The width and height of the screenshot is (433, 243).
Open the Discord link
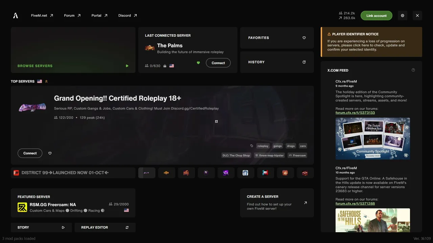pos(128,16)
